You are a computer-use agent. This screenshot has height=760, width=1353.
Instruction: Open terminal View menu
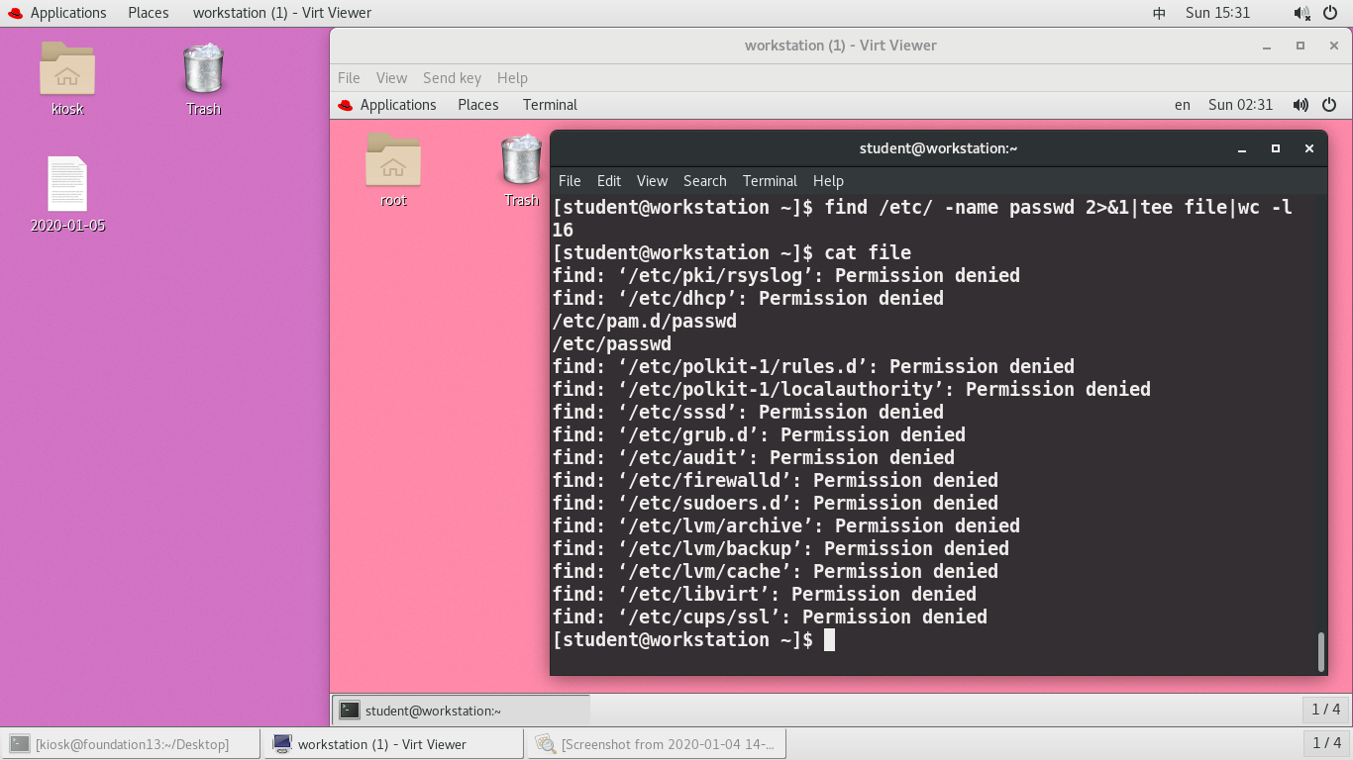[652, 181]
